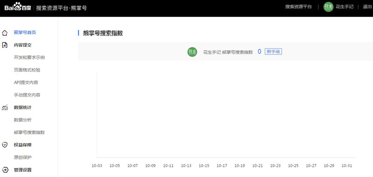Select API提交内容 in the sidebar

click(26, 82)
